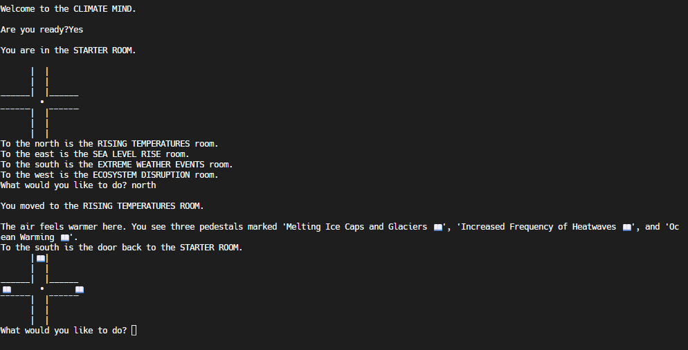Select the book icon at the lower map's east end
This screenshot has height=350, width=688.
(80, 289)
